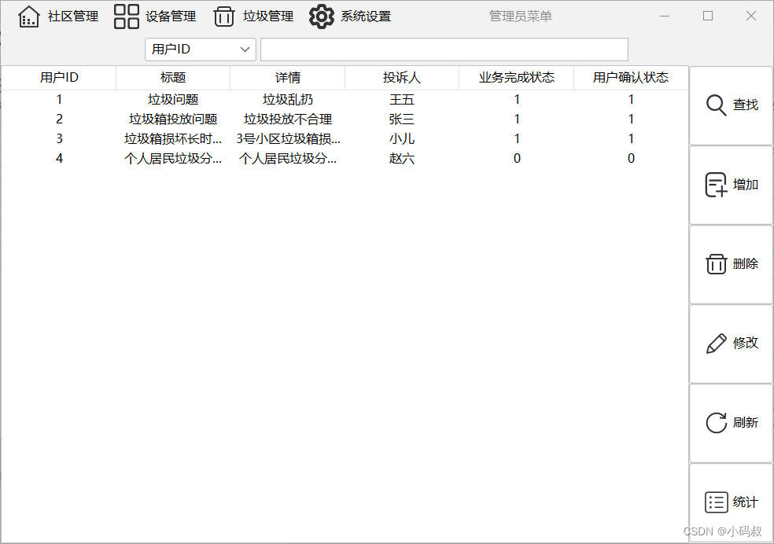Click the 投诉人 column header
Image resolution: width=774 pixels, height=544 pixels.
(x=401, y=77)
